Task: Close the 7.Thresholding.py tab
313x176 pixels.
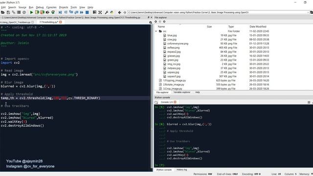Action: (x=61, y=22)
